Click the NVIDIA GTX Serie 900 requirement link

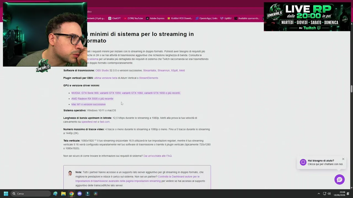click(126, 93)
